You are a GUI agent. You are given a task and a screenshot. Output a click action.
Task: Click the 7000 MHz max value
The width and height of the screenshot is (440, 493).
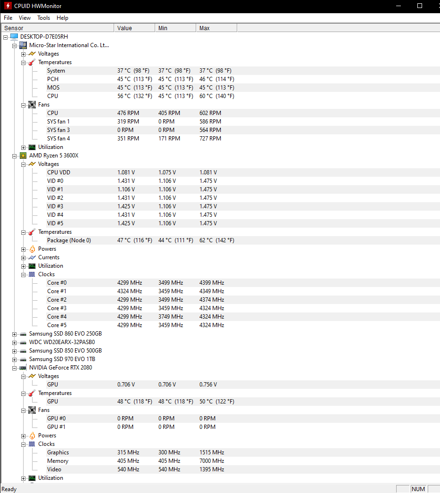(x=212, y=461)
